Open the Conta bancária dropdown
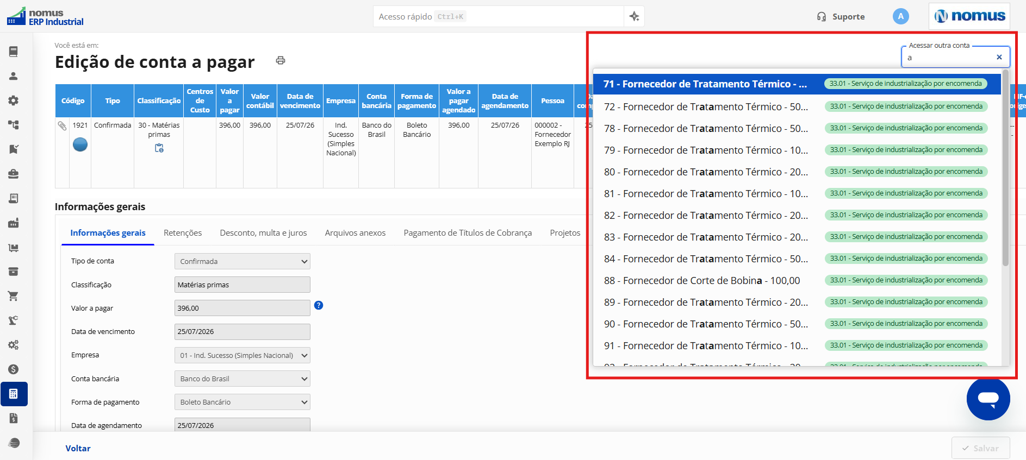This screenshot has width=1026, height=460. pos(242,379)
